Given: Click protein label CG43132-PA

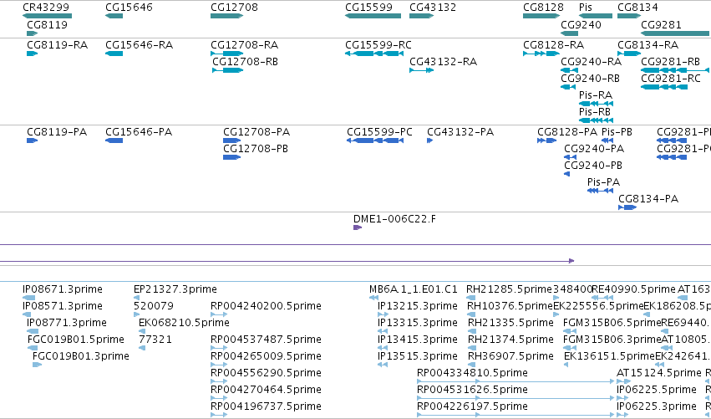Looking at the screenshot, I should 460,132.
